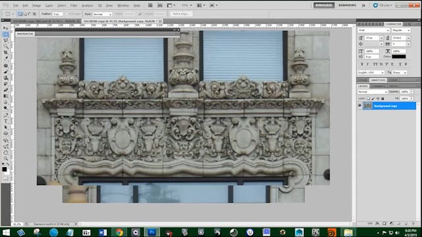The height and width of the screenshot is (237, 422).
Task: Click the Character text color swatch
Action: click(399, 57)
